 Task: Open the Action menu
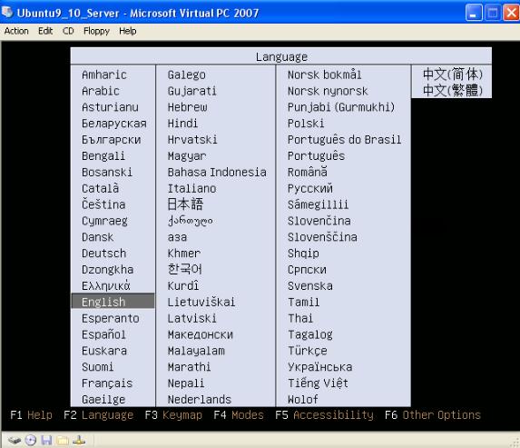[16, 31]
